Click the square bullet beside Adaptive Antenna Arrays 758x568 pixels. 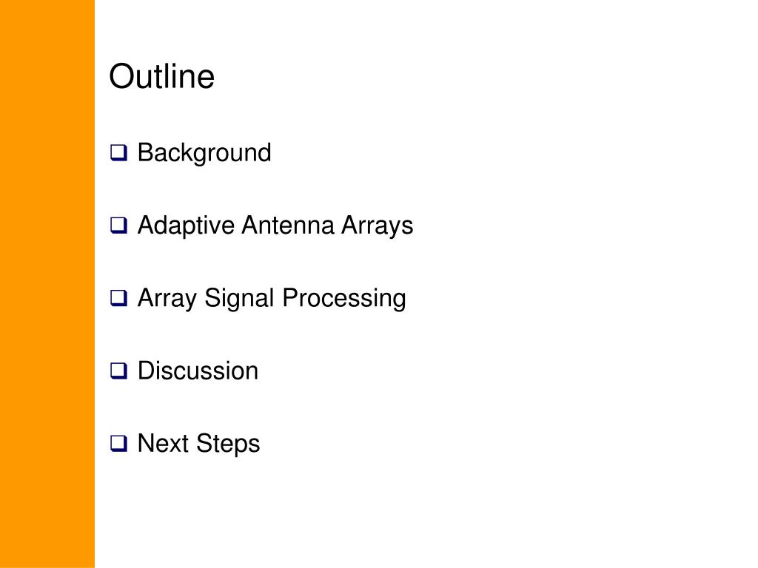[x=119, y=226]
